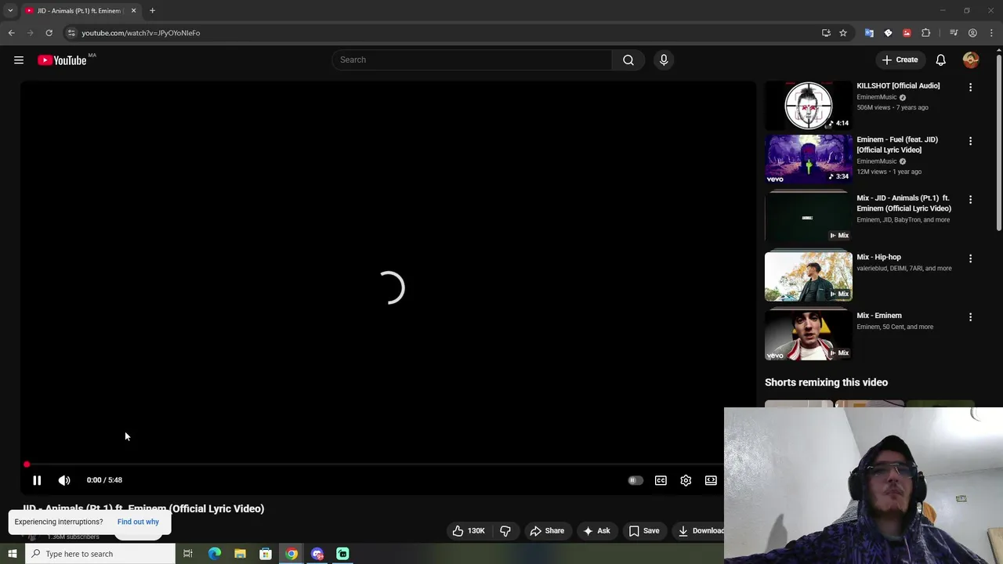Open more options for KILLSHOT video
1003x564 pixels.
(x=970, y=87)
